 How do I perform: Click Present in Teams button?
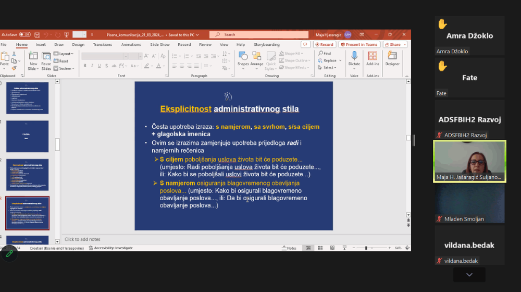[359, 44]
